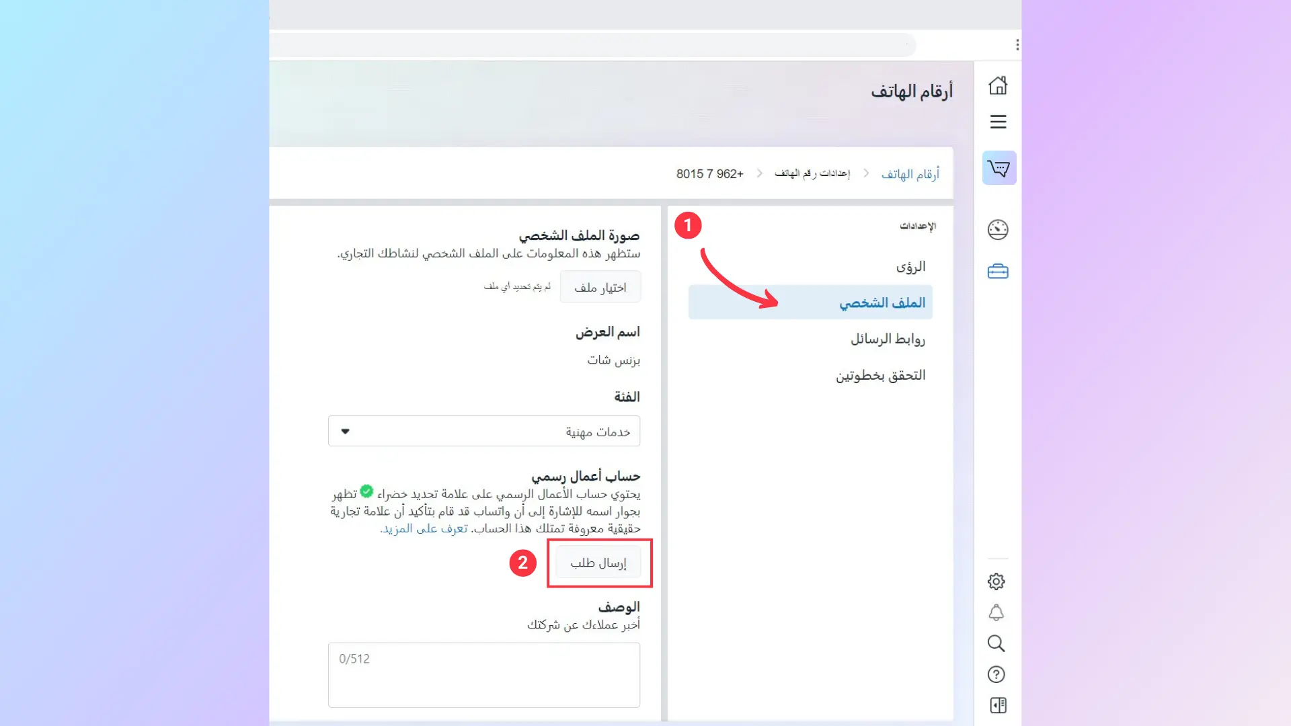This screenshot has width=1291, height=726.
Task: Click the صورة الملف الشخصي heading
Action: click(579, 236)
